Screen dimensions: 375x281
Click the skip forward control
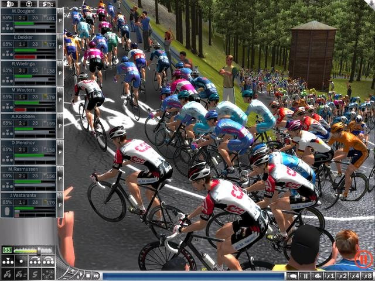pyautogui.click(x=96, y=276)
